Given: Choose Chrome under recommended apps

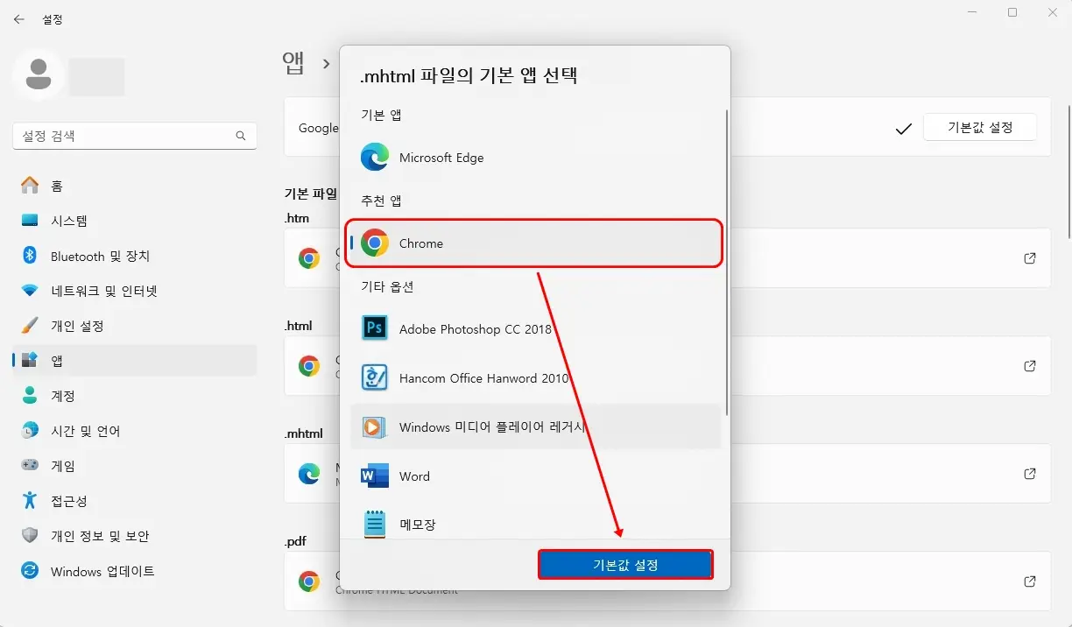Looking at the screenshot, I should 535,243.
